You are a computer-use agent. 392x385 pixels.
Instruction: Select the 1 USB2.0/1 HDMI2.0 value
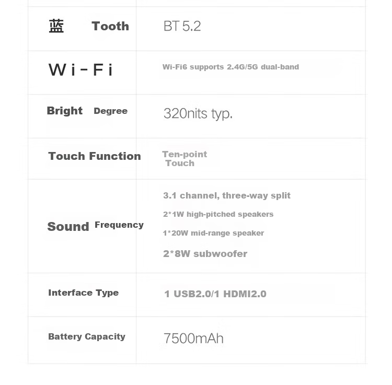click(215, 294)
